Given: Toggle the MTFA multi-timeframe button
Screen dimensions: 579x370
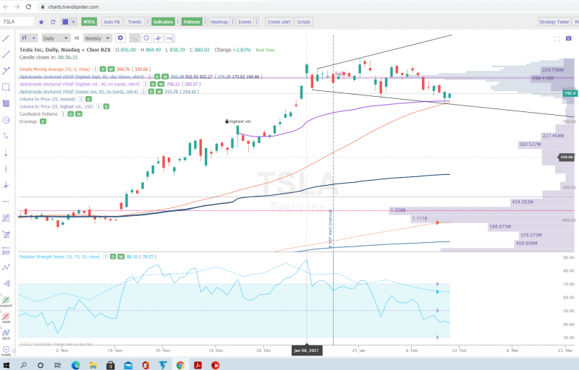Looking at the screenshot, I should click(x=89, y=22).
